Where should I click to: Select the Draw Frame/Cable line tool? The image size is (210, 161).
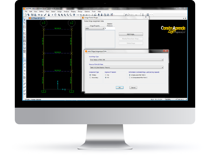[x=25, y=30]
